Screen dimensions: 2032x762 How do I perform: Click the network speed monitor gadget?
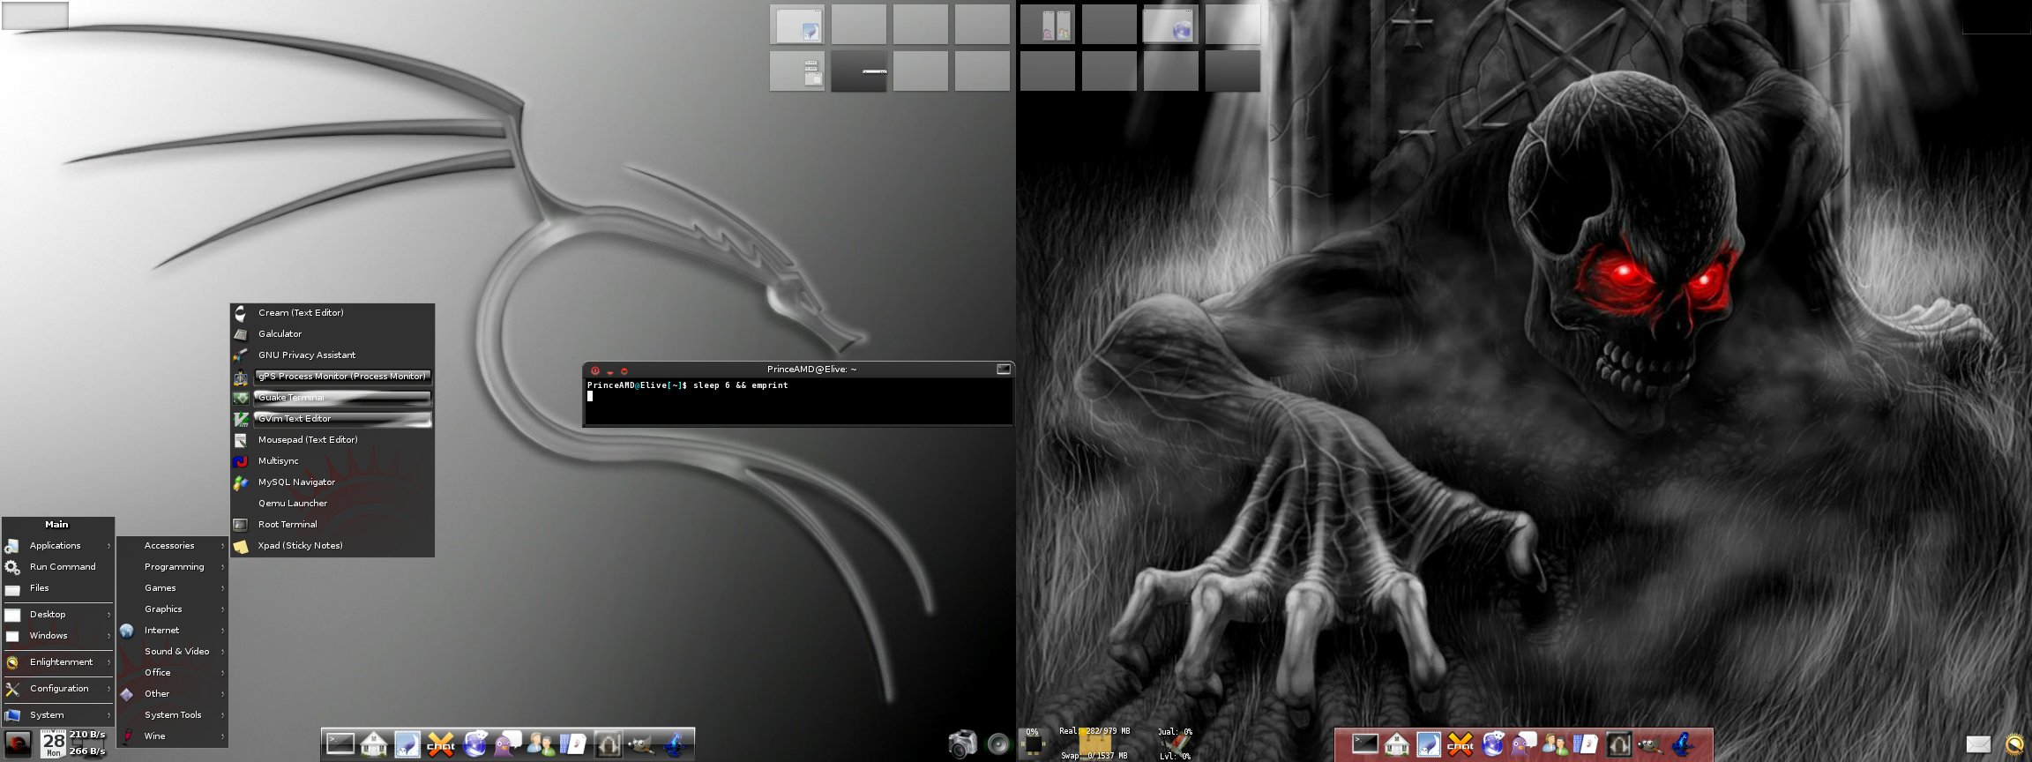pyautogui.click(x=87, y=743)
